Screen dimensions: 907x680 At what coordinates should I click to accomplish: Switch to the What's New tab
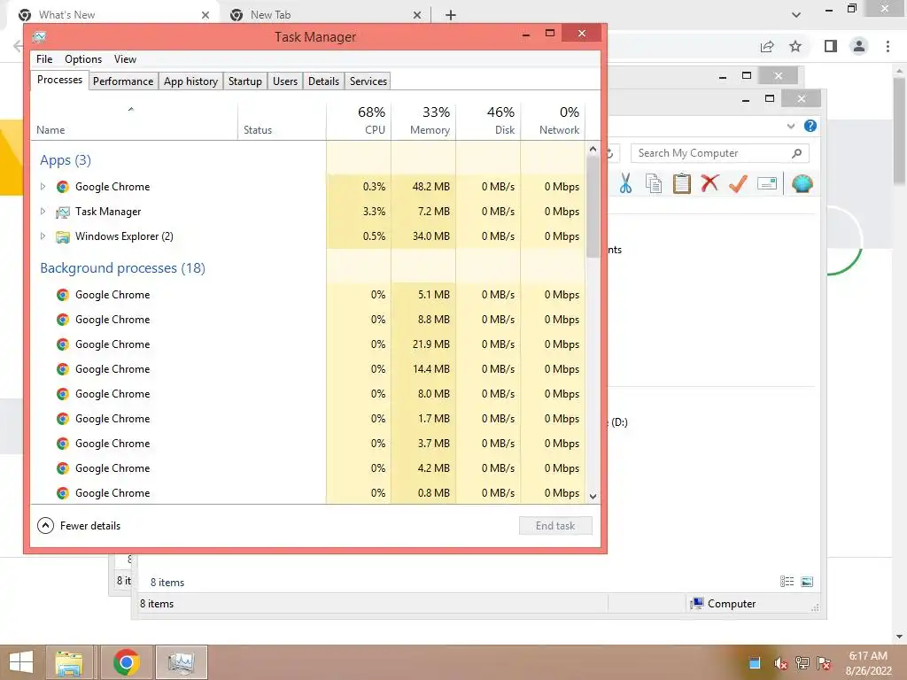click(x=114, y=15)
